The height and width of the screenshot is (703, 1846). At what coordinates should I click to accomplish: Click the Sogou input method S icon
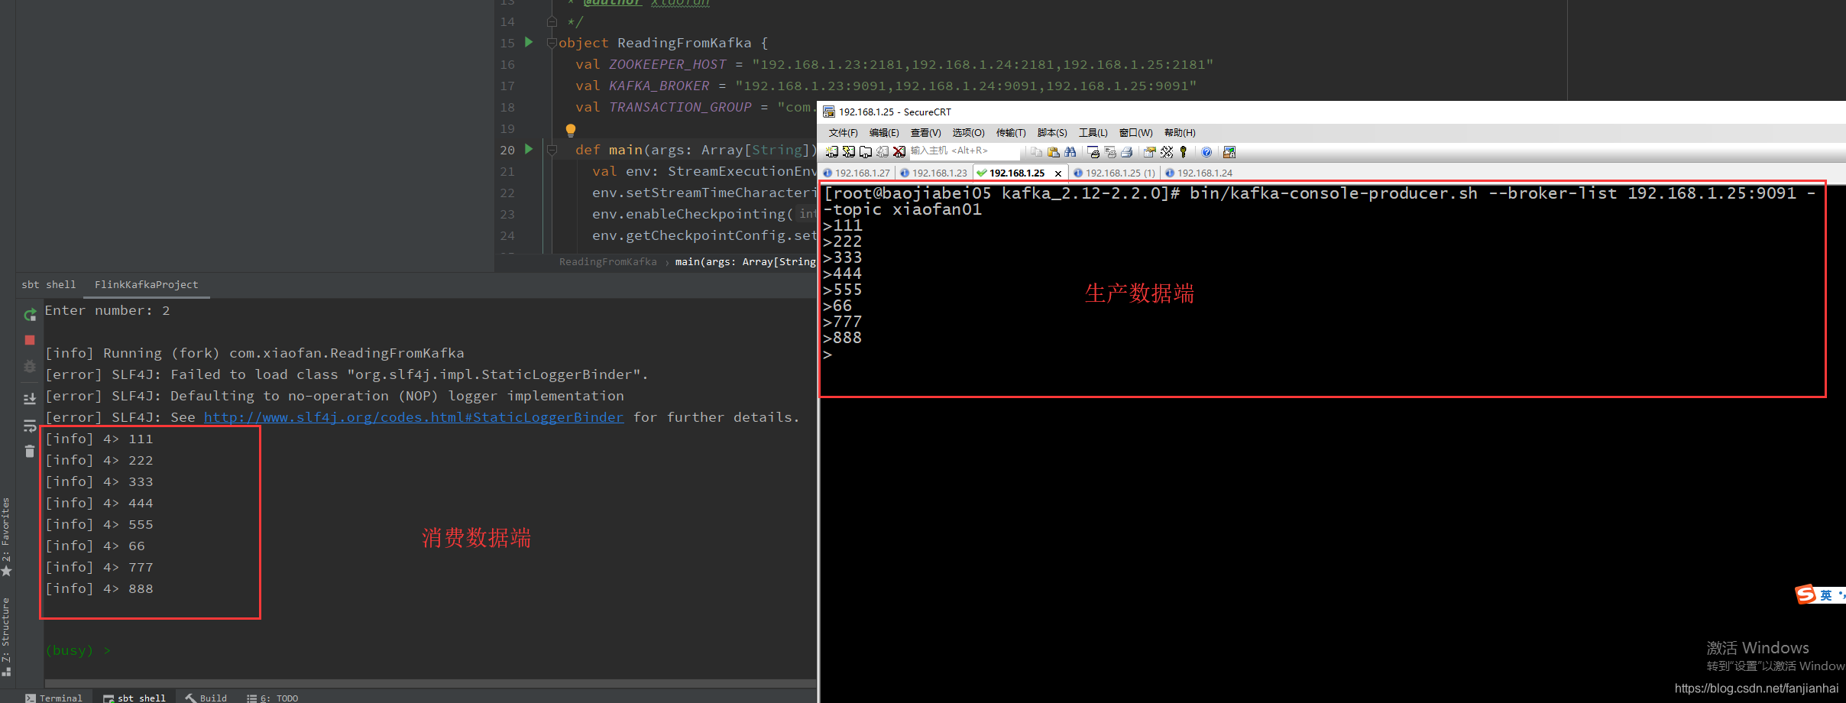(x=1806, y=594)
